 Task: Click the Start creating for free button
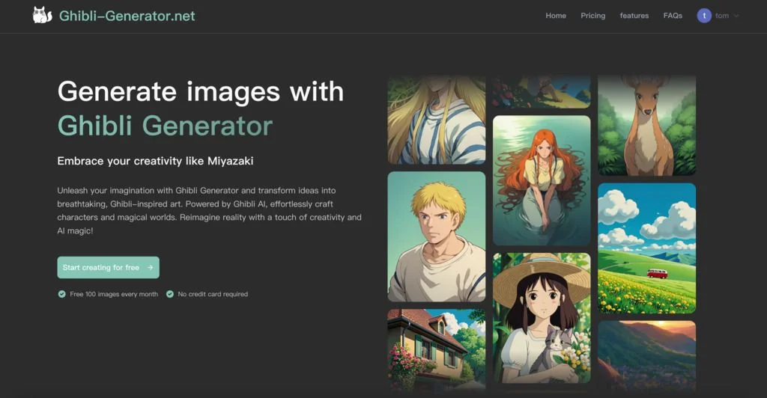[x=108, y=268]
